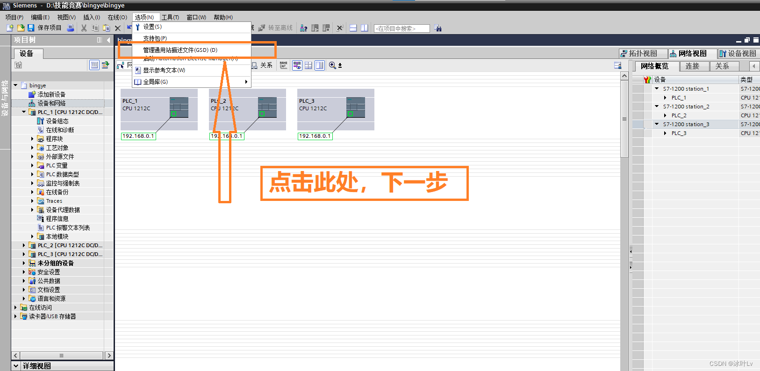Click the copy toolbar icon

(95, 28)
